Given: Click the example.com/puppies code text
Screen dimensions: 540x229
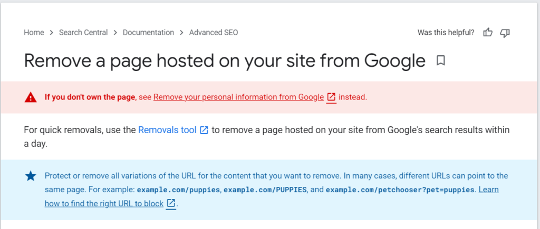Looking at the screenshot, I should click(x=178, y=190).
